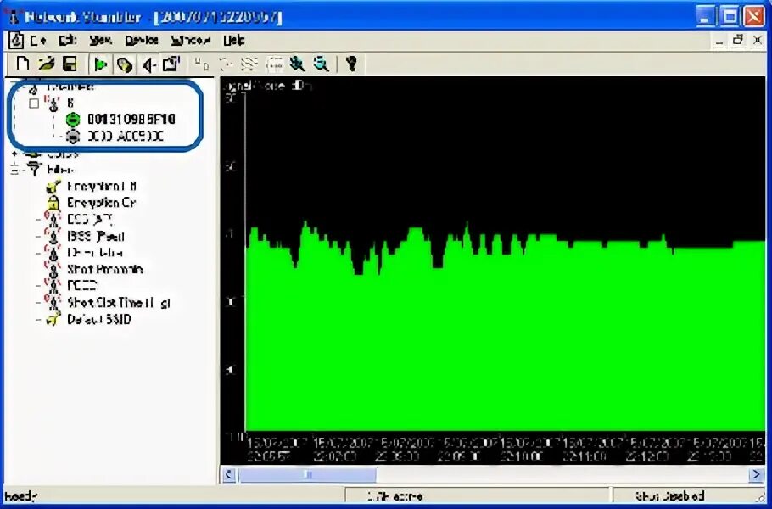This screenshot has height=509, width=772.
Task: Click the AP active count in status bar
Action: tap(394, 496)
